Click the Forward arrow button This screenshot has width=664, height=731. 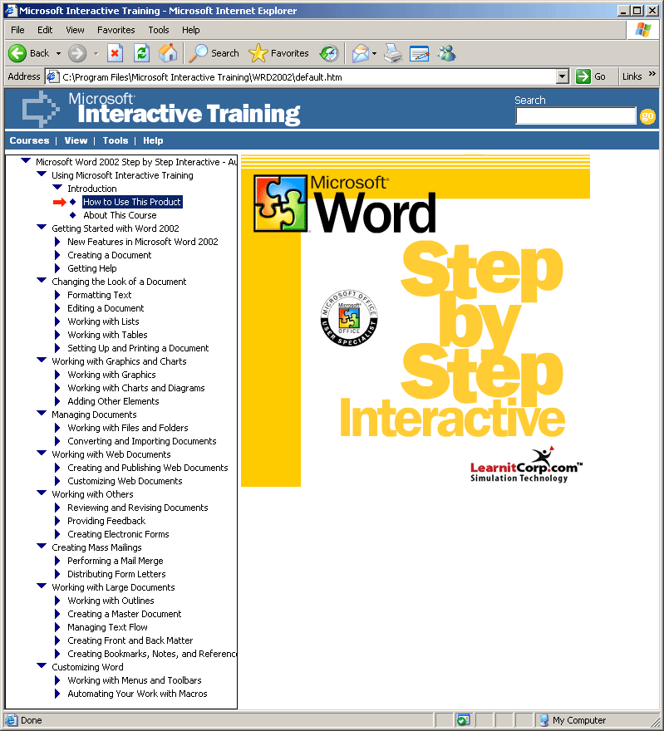click(x=77, y=53)
